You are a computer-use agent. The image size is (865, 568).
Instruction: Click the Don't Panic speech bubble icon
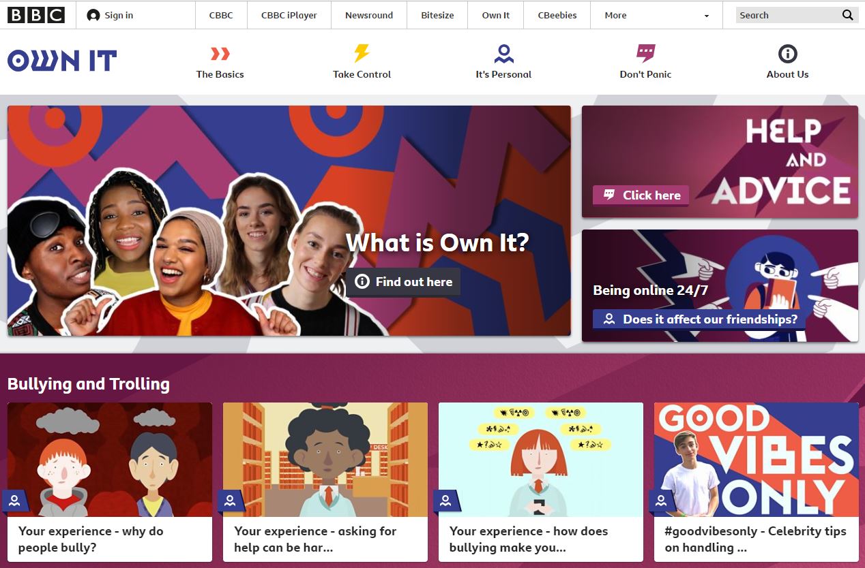click(645, 54)
